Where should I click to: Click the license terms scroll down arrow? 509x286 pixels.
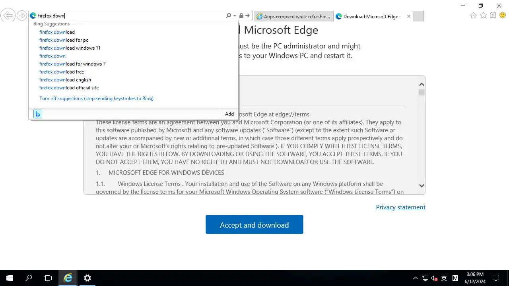pos(422,186)
